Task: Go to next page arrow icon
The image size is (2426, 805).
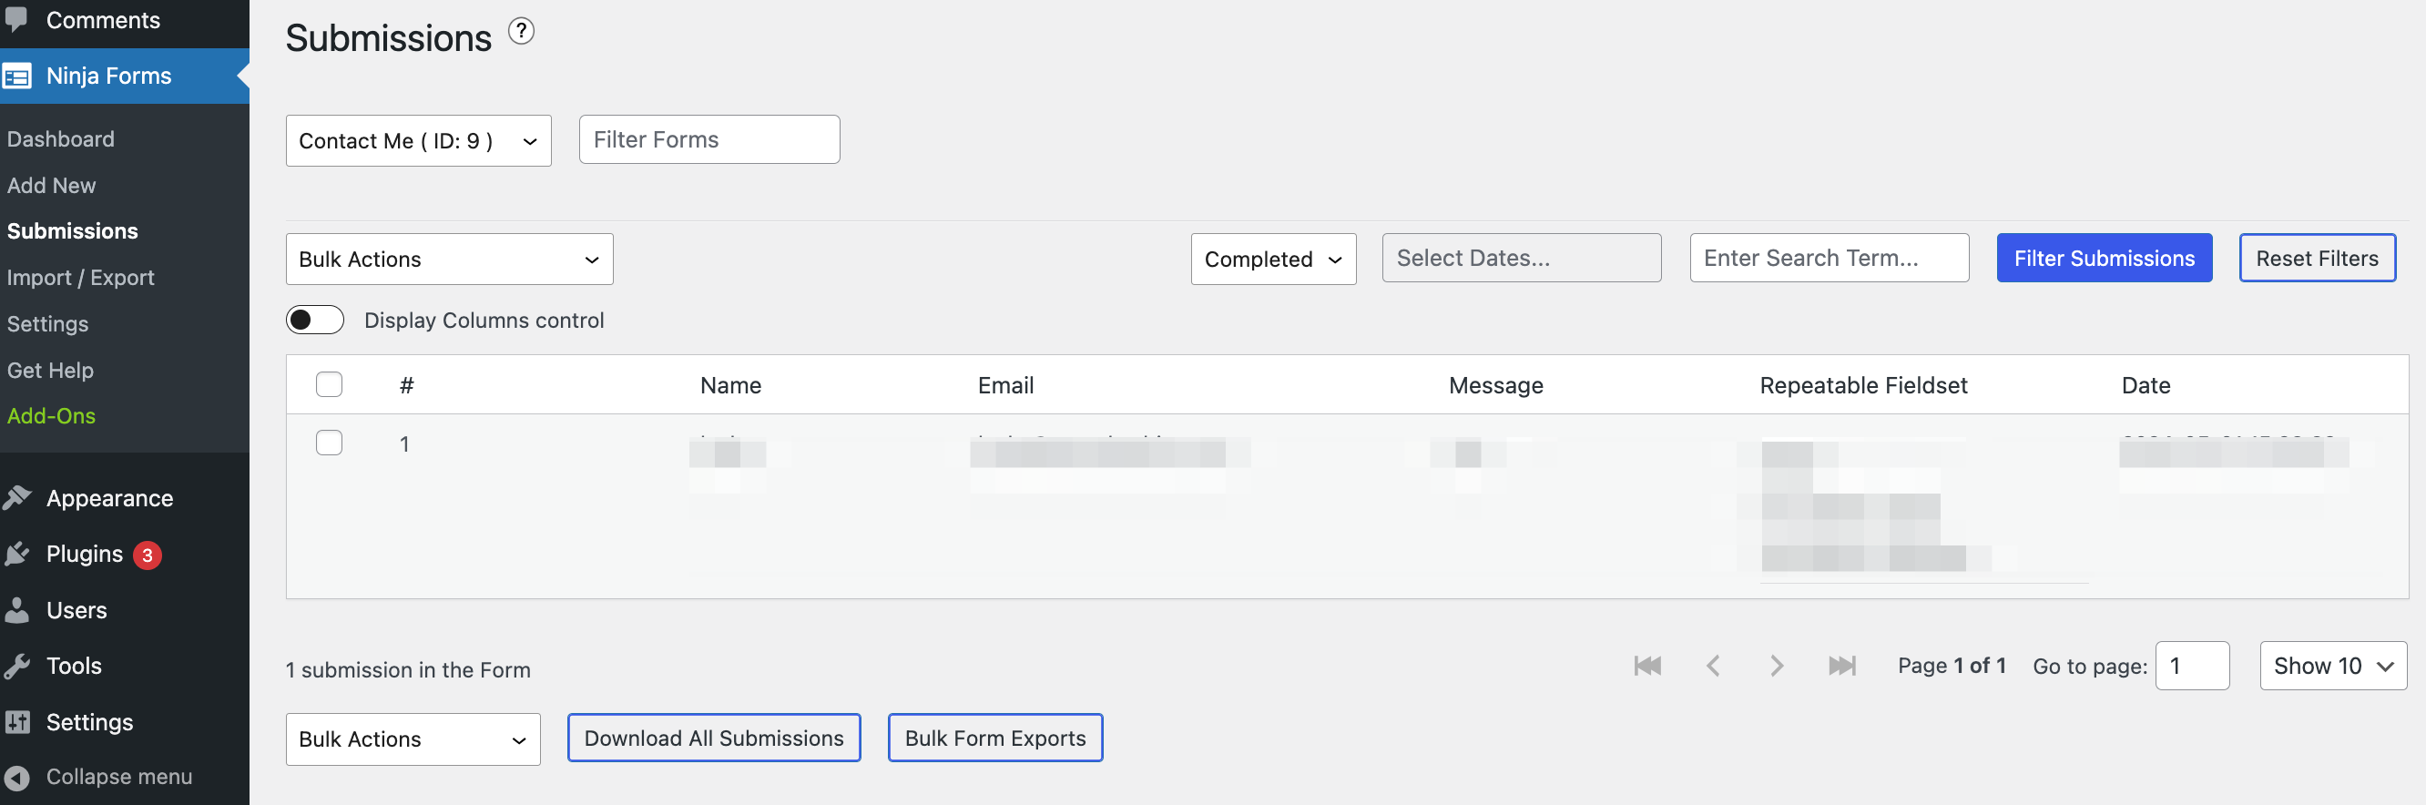Action: (x=1777, y=666)
